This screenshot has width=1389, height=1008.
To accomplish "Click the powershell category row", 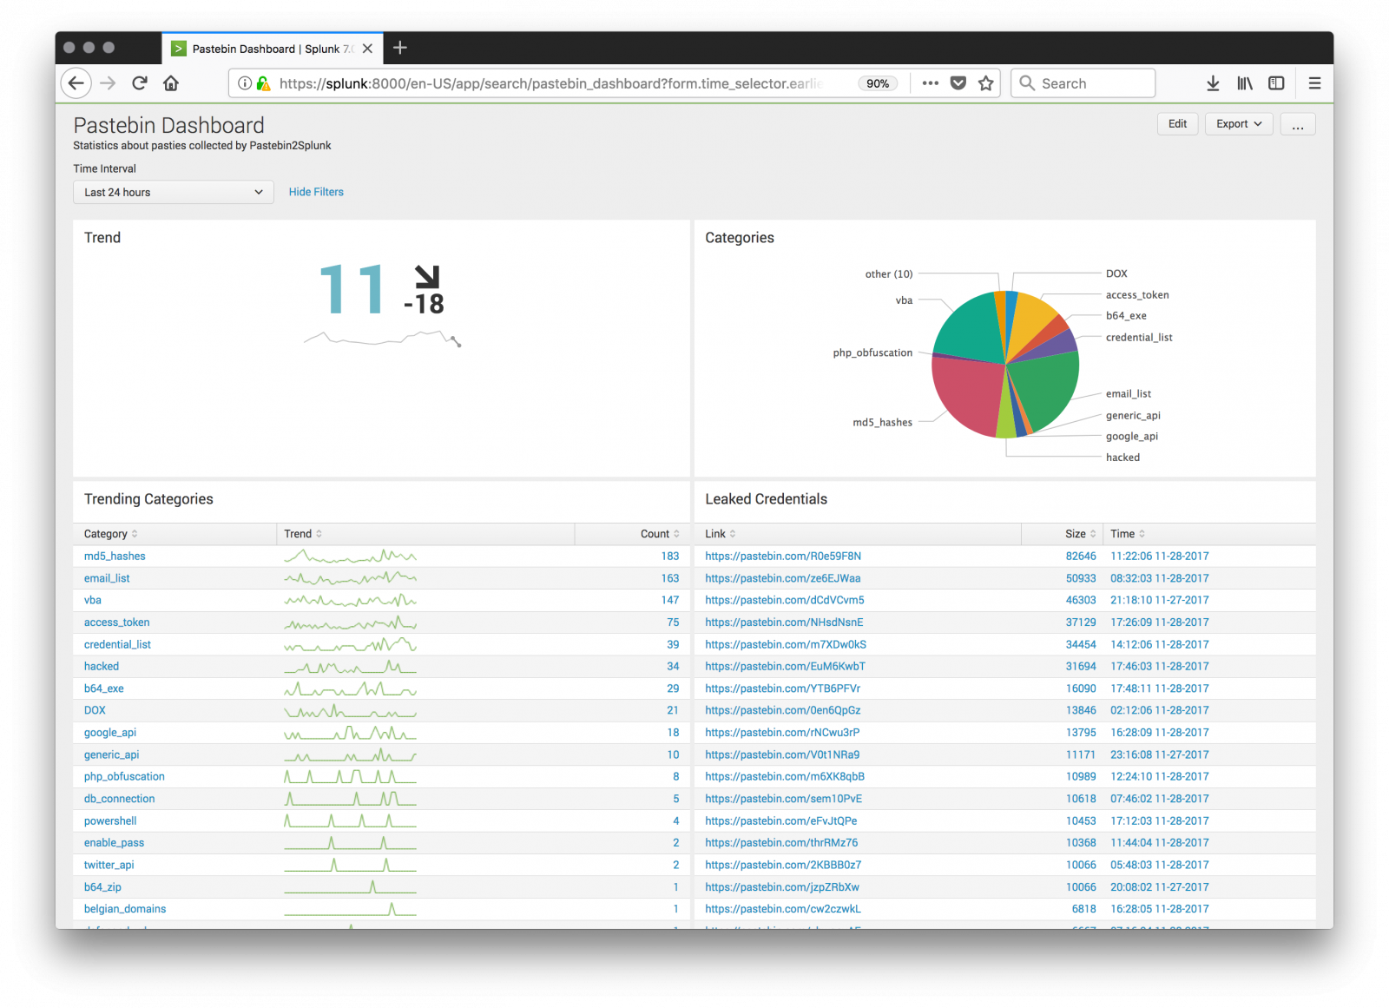I will pos(381,821).
